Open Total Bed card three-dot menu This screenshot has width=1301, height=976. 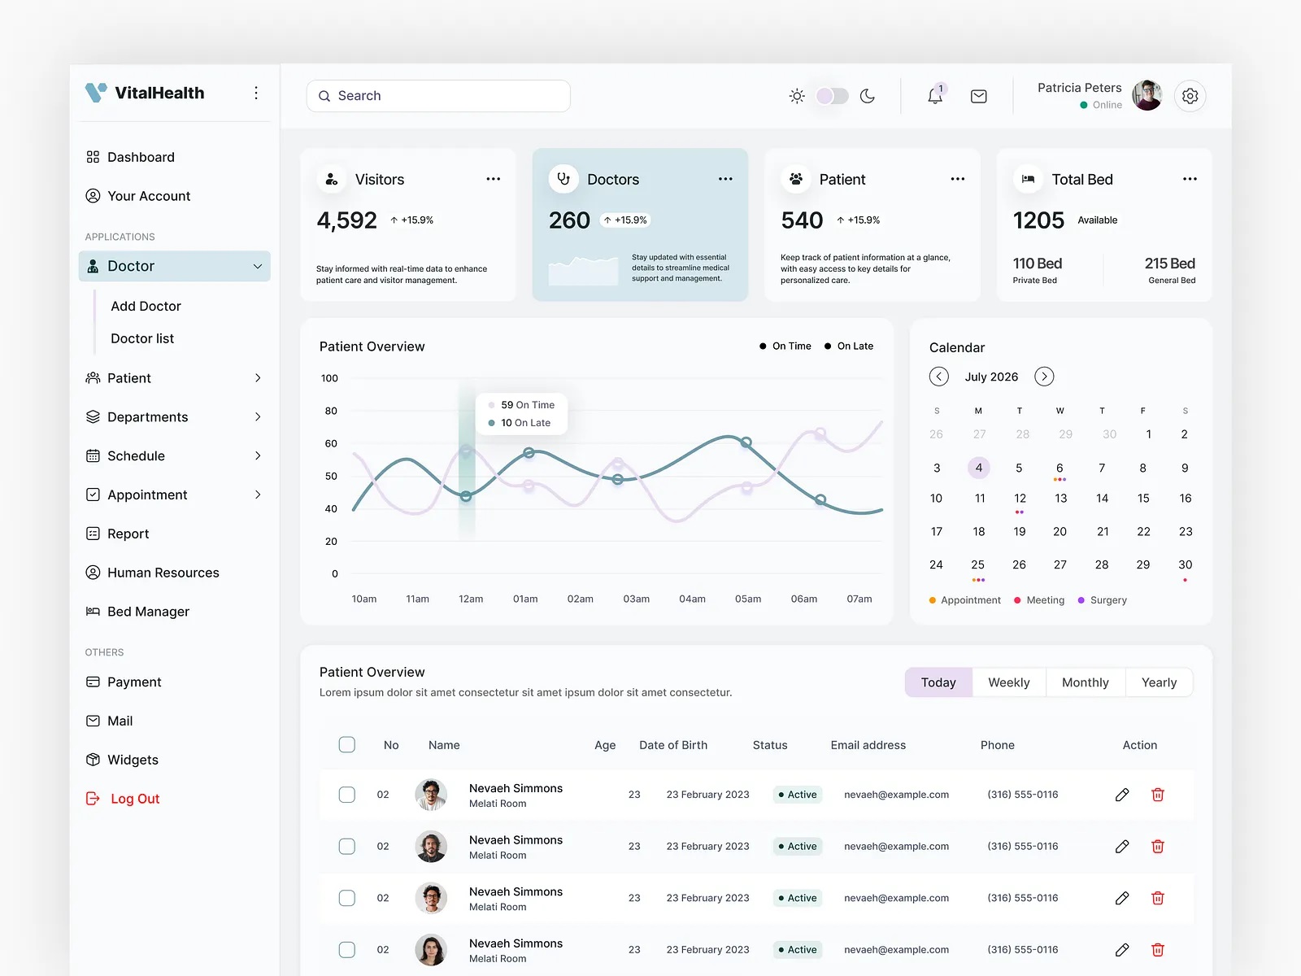(x=1190, y=179)
